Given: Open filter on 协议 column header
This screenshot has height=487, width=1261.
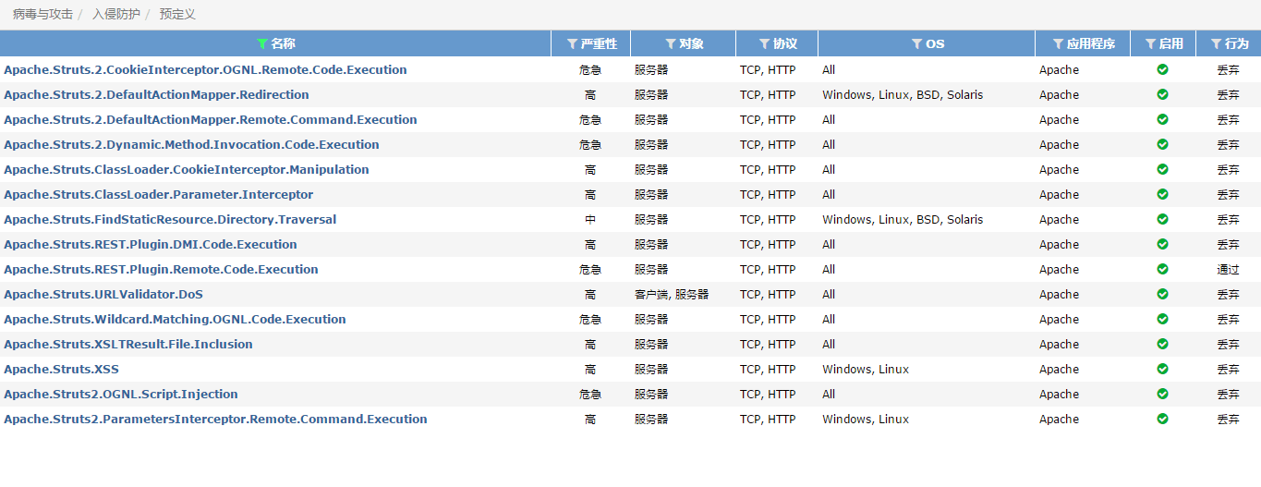Looking at the screenshot, I should pos(764,43).
